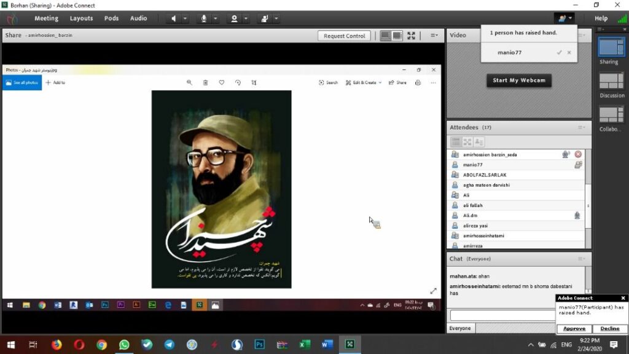Approve mano77's raised hand with checkmark
This screenshot has height=354, width=629.
point(559,53)
